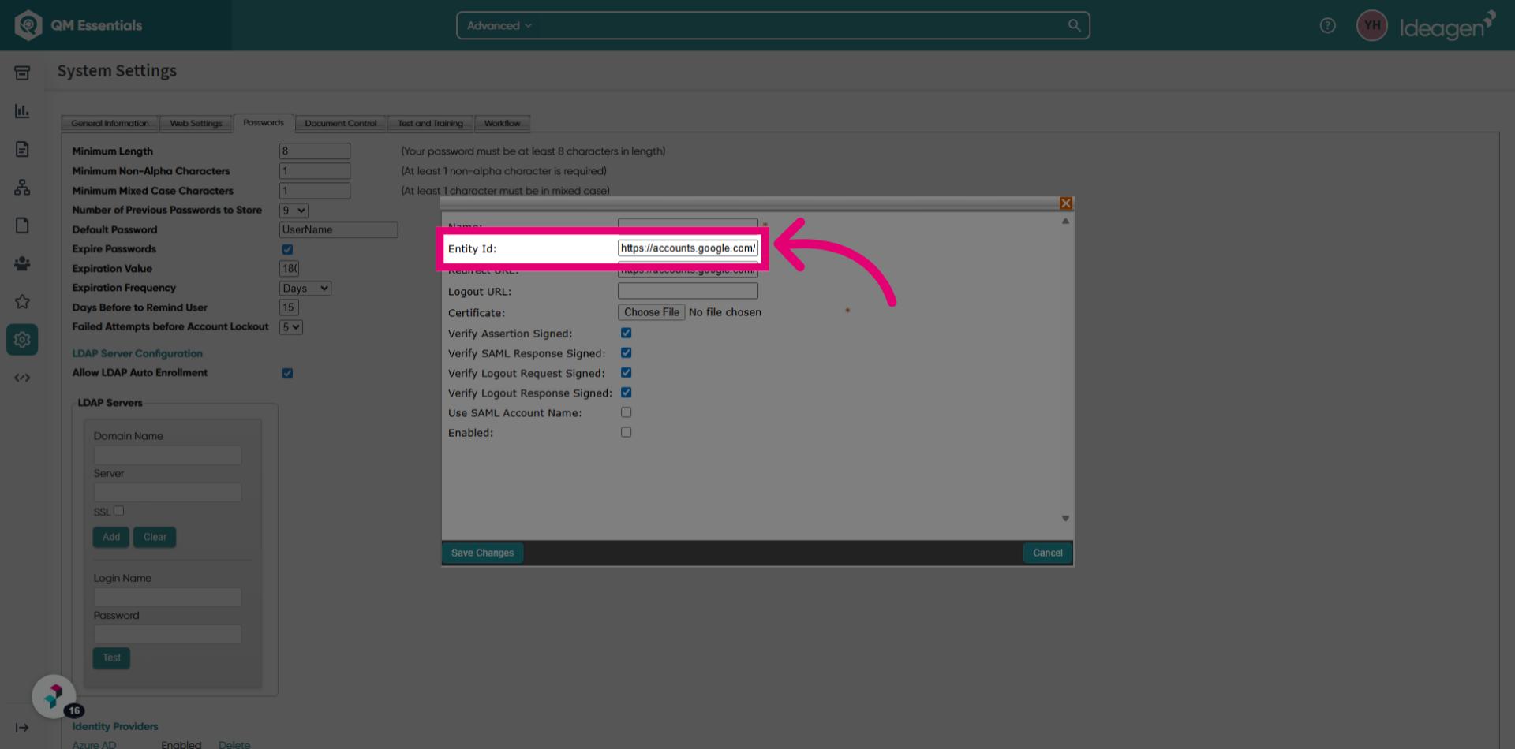Open the Expiration Frequency Days dropdown
Viewport: 1515px width, 749px height.
coord(305,289)
